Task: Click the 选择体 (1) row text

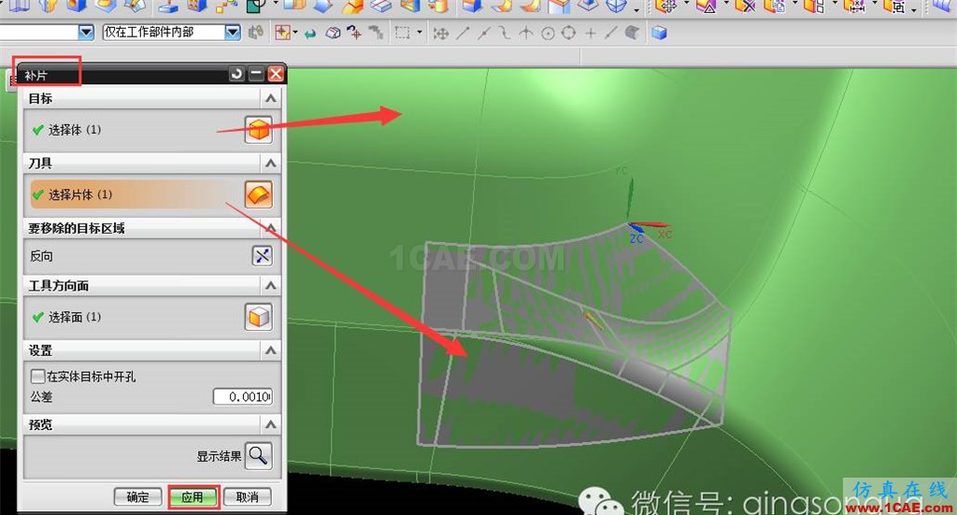Action: 75,129
